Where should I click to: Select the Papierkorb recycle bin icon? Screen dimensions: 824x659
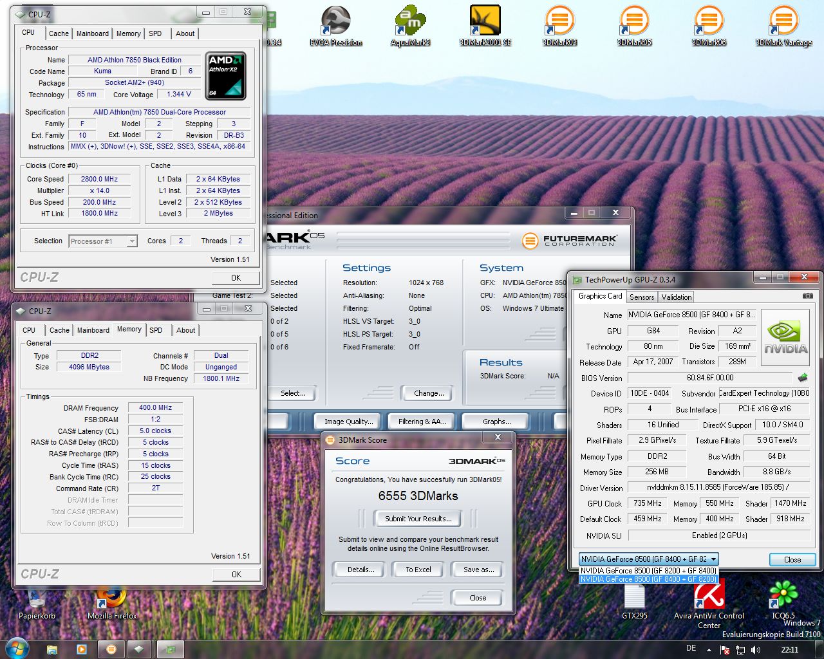37,605
